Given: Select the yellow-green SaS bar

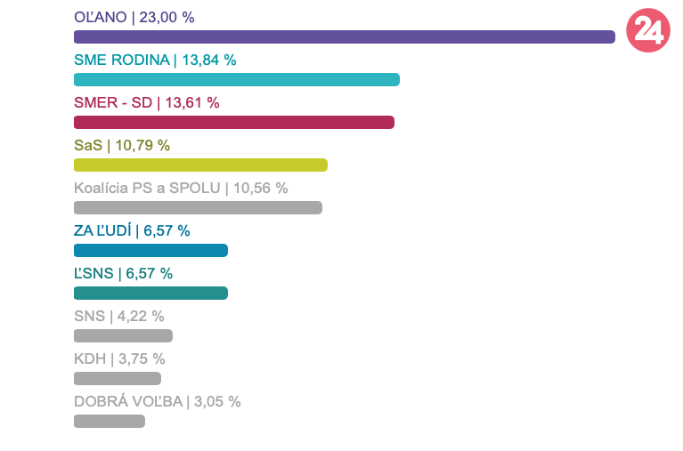Looking at the screenshot, I should point(200,165).
